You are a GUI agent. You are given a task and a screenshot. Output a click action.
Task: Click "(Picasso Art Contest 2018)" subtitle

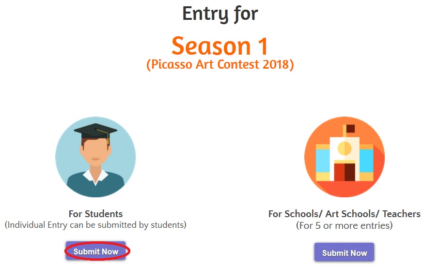click(220, 65)
